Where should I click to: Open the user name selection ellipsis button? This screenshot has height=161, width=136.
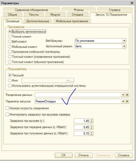72,80
